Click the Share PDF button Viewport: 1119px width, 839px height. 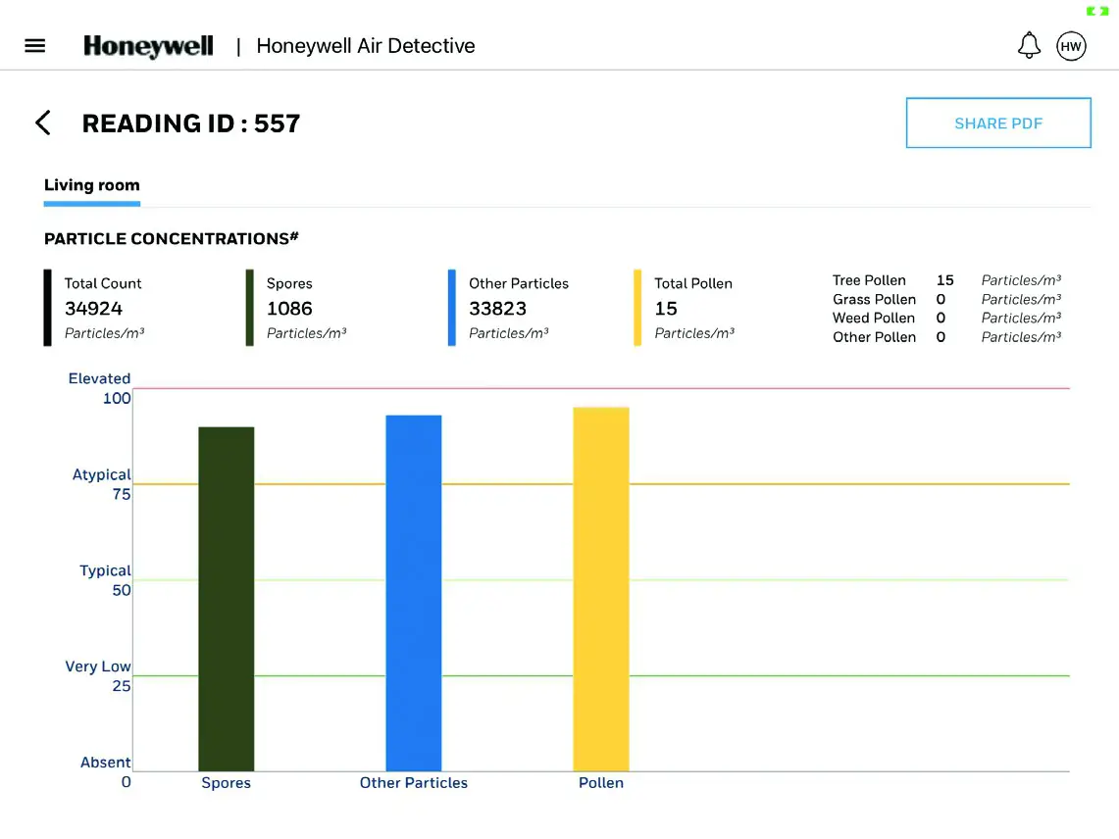(x=998, y=123)
